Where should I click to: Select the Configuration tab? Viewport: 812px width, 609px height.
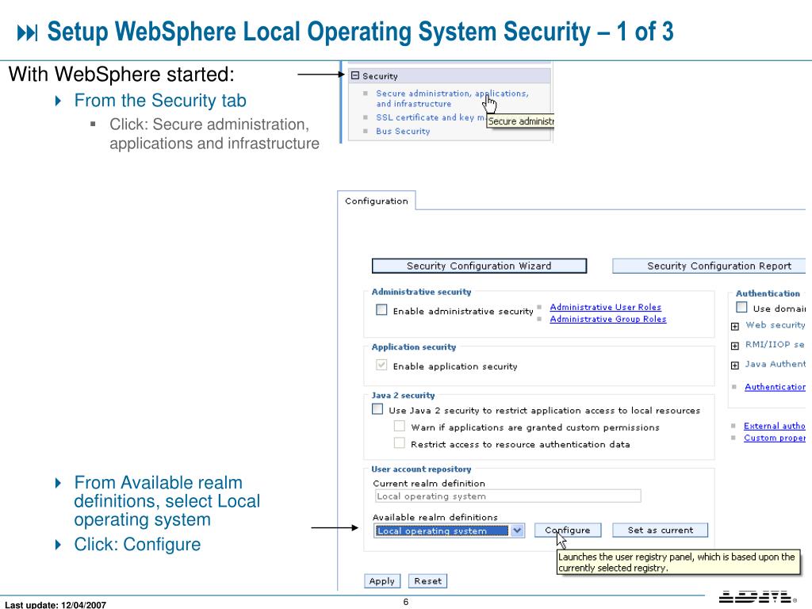pyautogui.click(x=377, y=201)
